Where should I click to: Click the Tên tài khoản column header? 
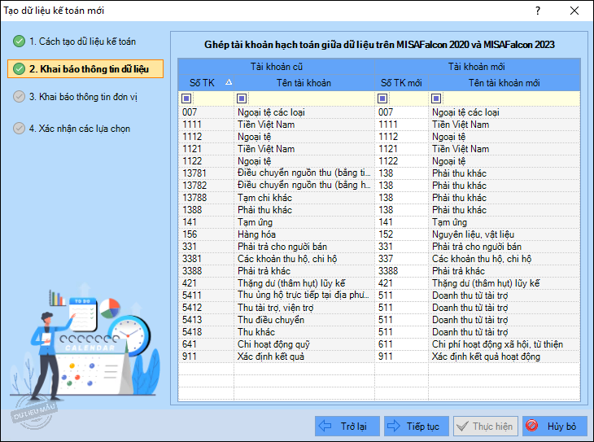click(304, 83)
